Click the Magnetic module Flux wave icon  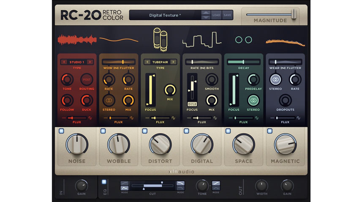tap(298, 118)
